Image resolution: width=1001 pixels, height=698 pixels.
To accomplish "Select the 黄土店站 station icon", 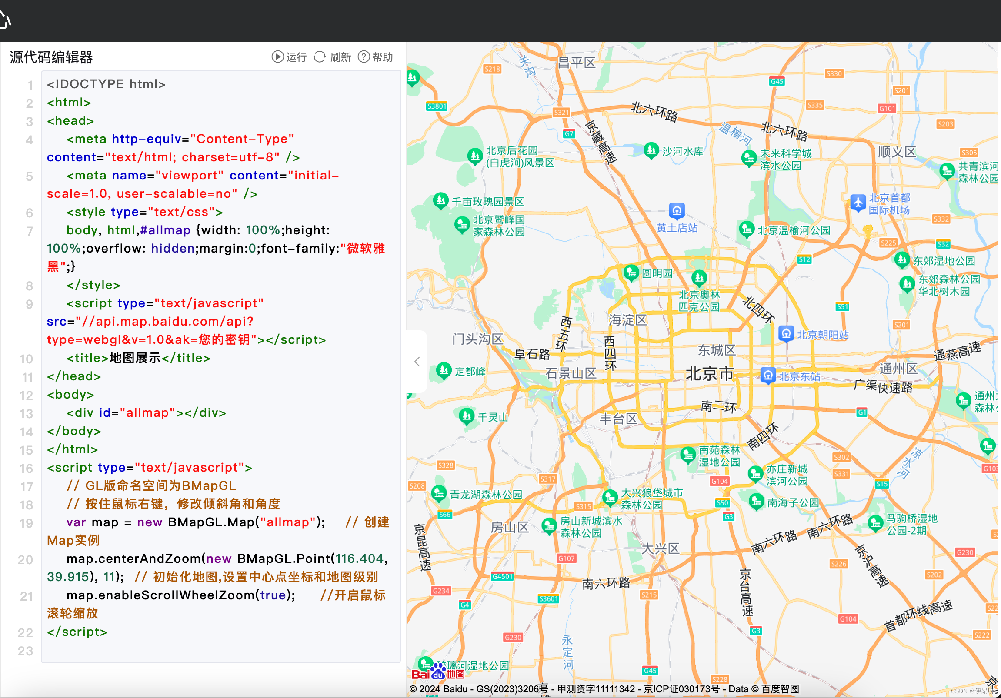I will pyautogui.click(x=677, y=211).
